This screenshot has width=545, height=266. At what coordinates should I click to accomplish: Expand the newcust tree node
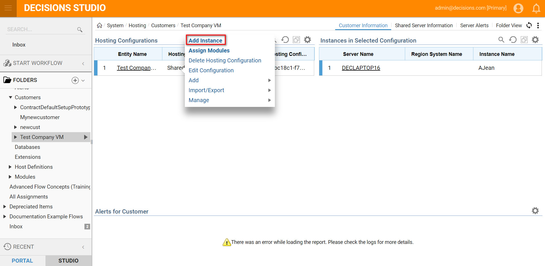point(16,127)
